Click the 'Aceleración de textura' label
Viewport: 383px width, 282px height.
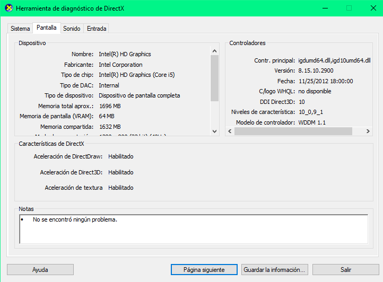(x=74, y=188)
